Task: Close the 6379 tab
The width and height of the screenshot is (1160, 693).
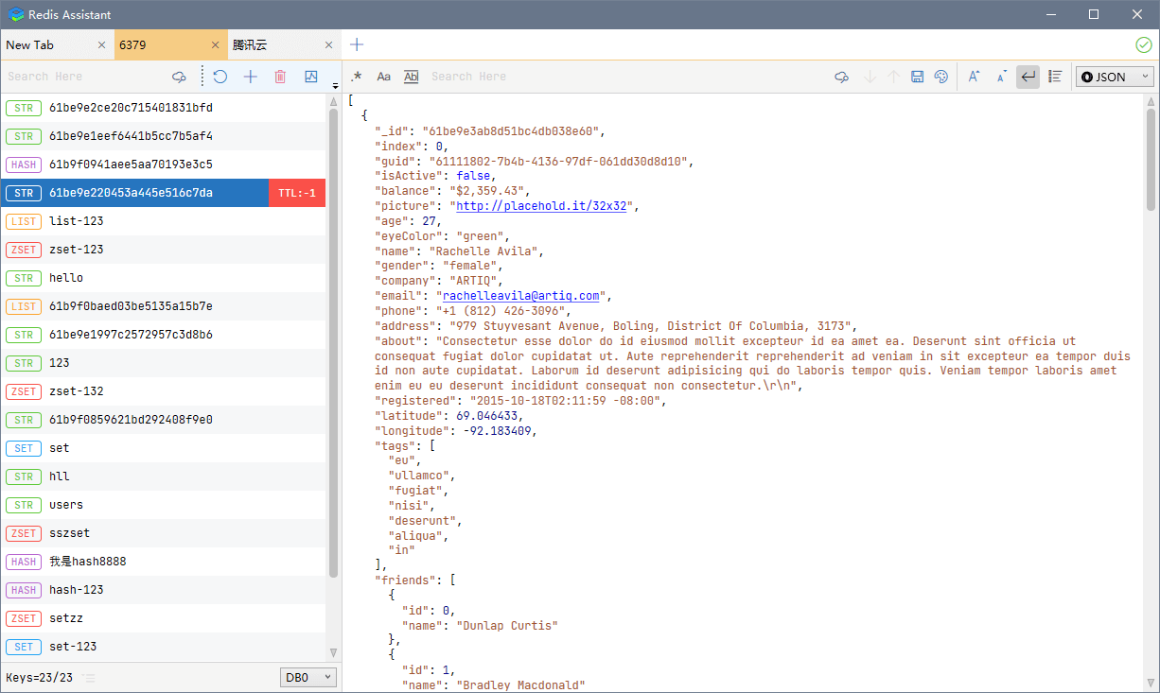Action: 215,44
